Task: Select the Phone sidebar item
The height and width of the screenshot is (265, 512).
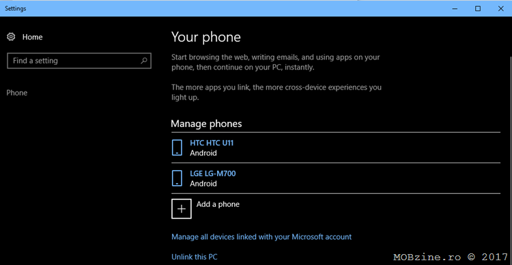Action: 17,93
